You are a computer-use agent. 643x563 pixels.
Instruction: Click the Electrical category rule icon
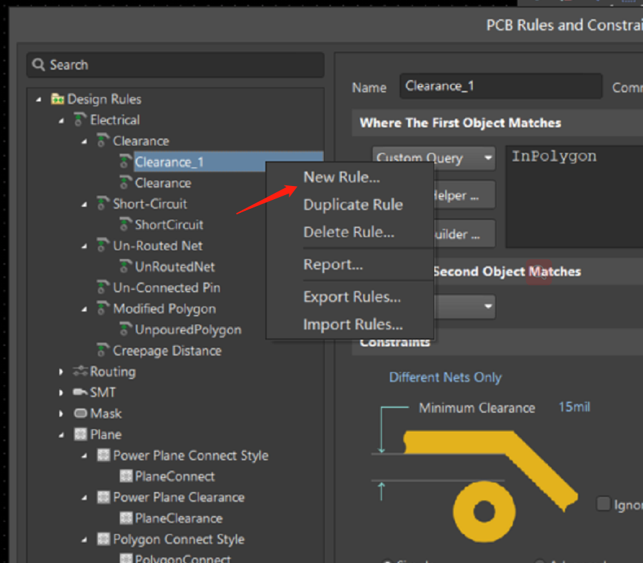click(80, 120)
